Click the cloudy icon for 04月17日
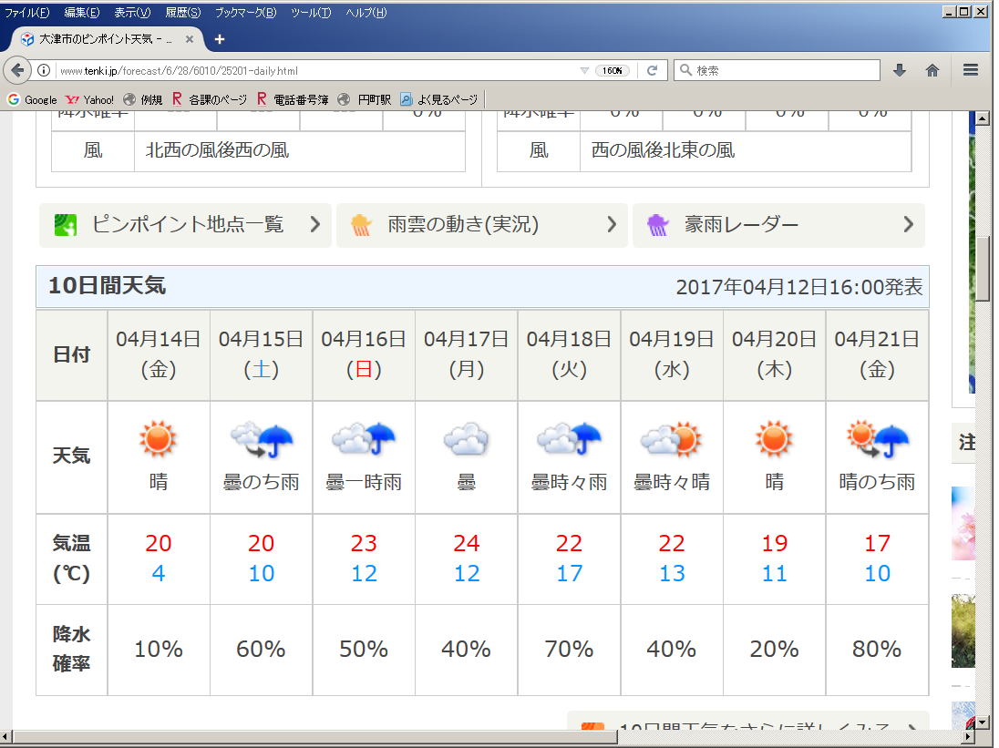 (x=467, y=439)
